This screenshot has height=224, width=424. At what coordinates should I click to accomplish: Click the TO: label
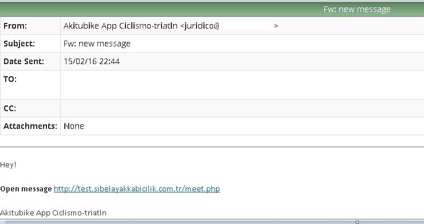[x=10, y=79]
